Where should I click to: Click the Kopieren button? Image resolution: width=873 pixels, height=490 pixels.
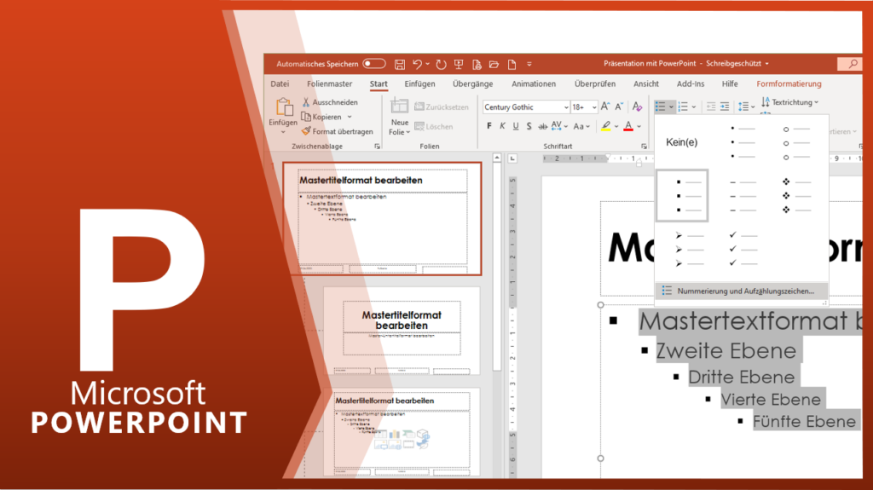321,117
